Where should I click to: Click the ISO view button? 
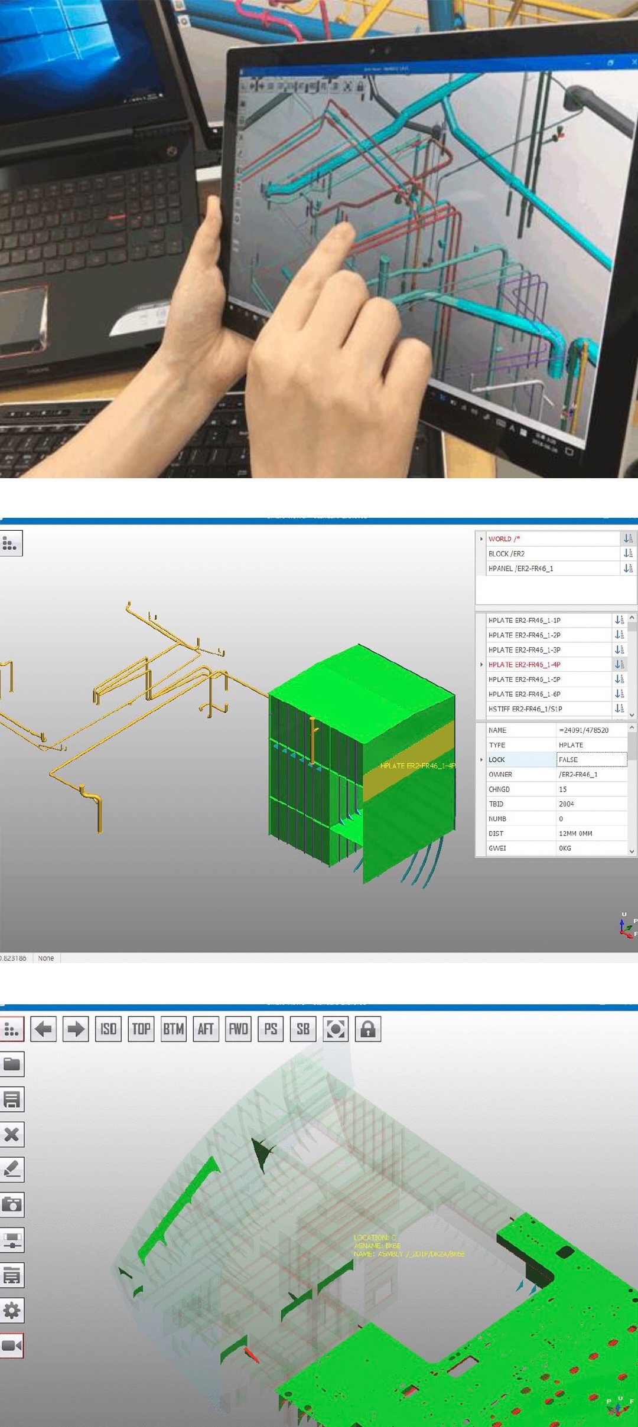[108, 1029]
